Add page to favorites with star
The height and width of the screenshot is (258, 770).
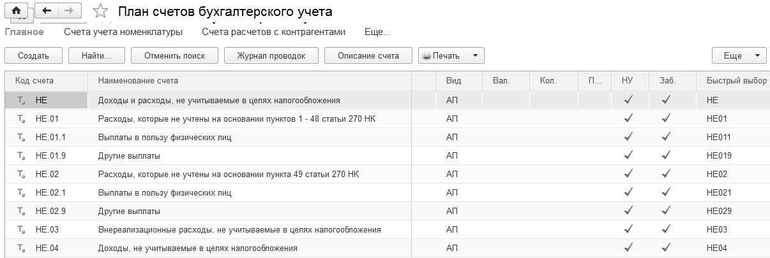pos(100,12)
